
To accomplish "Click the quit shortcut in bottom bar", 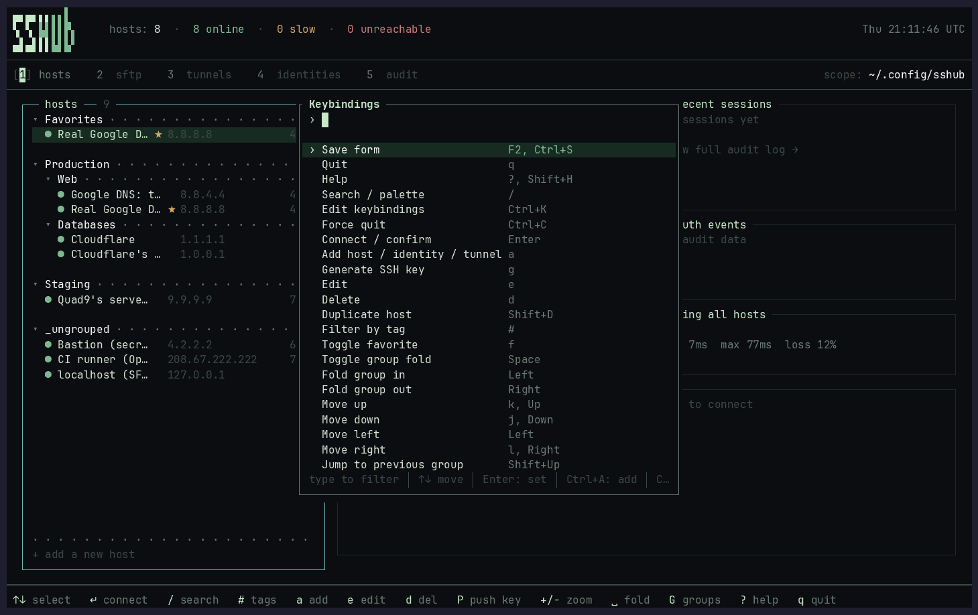I will click(x=817, y=600).
